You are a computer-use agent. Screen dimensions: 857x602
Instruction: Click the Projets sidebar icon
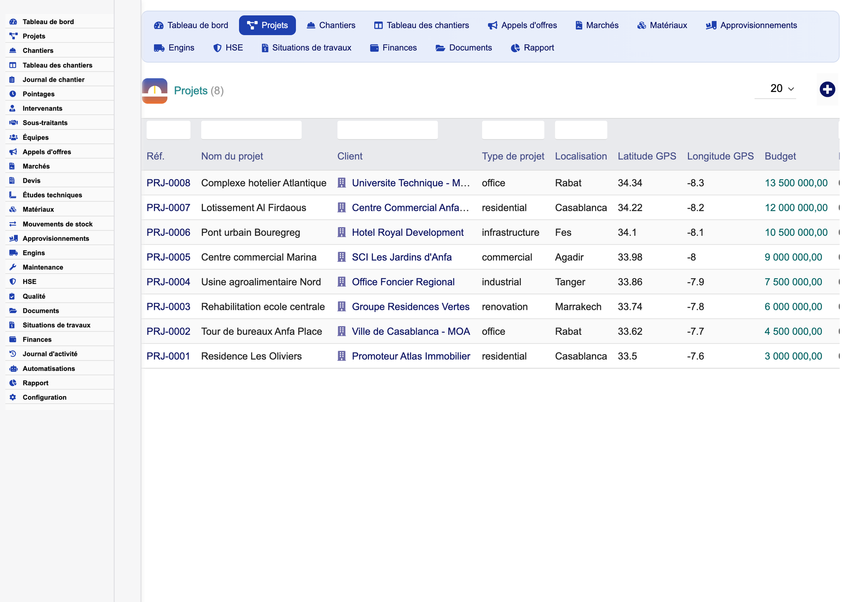13,36
